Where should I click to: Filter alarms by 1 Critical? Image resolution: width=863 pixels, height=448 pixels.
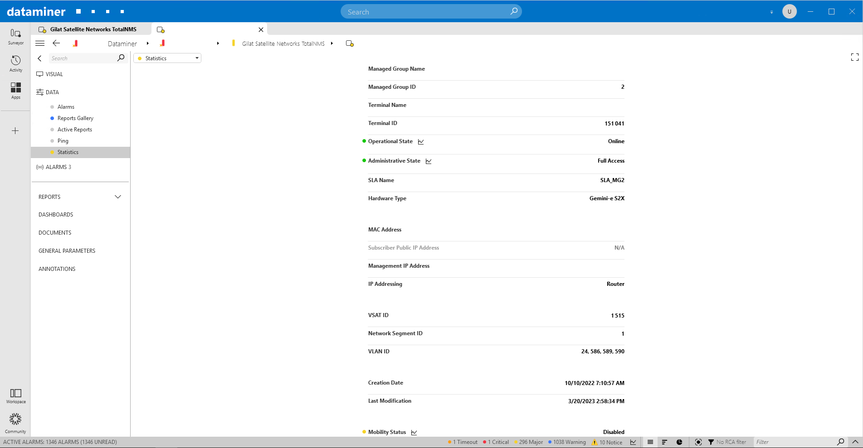[496, 442]
